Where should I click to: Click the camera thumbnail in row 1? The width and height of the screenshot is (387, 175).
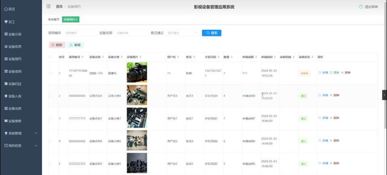coord(137,73)
